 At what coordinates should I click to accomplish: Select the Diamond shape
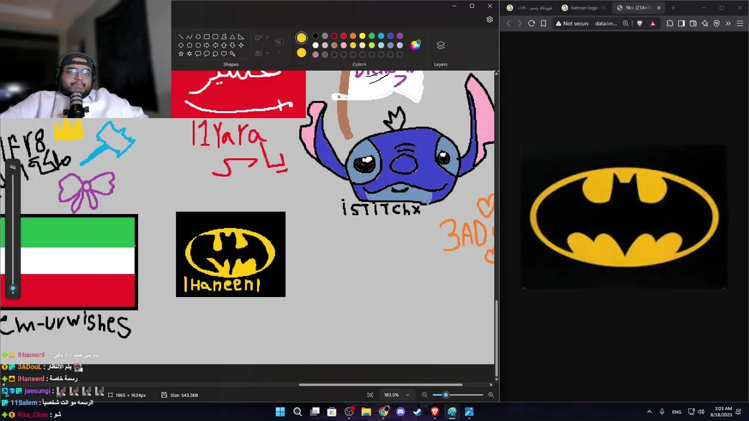[181, 45]
